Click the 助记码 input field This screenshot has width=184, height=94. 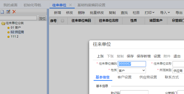(134, 92)
